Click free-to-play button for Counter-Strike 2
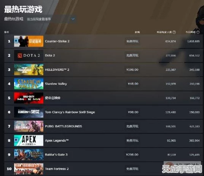The height and width of the screenshot is (176, 204). click(x=132, y=41)
